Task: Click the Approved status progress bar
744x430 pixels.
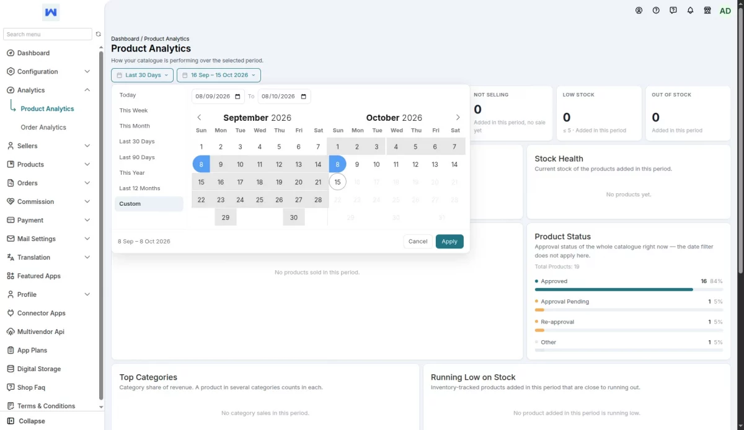Action: pyautogui.click(x=629, y=289)
